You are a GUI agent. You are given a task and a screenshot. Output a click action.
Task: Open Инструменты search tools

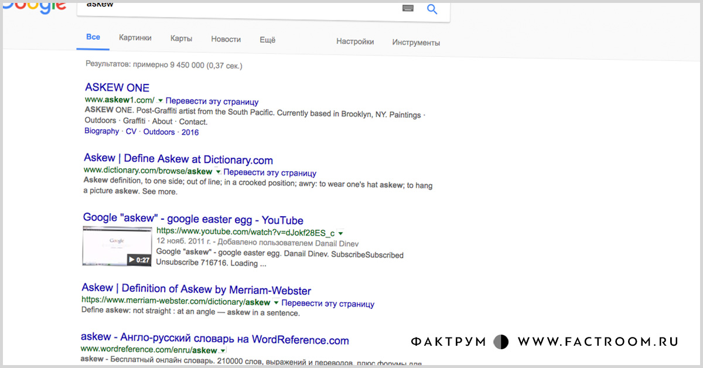point(416,42)
